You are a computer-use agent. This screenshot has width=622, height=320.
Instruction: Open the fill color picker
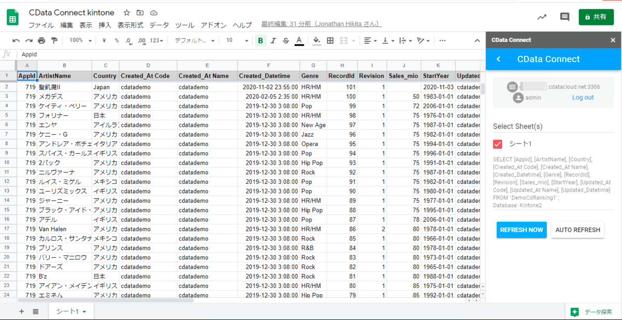(316, 41)
